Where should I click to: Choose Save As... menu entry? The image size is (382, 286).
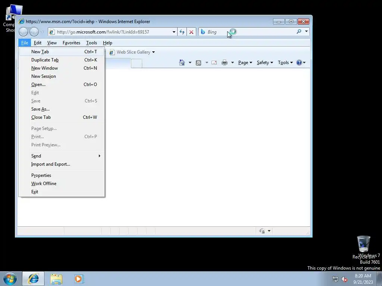coord(62,109)
